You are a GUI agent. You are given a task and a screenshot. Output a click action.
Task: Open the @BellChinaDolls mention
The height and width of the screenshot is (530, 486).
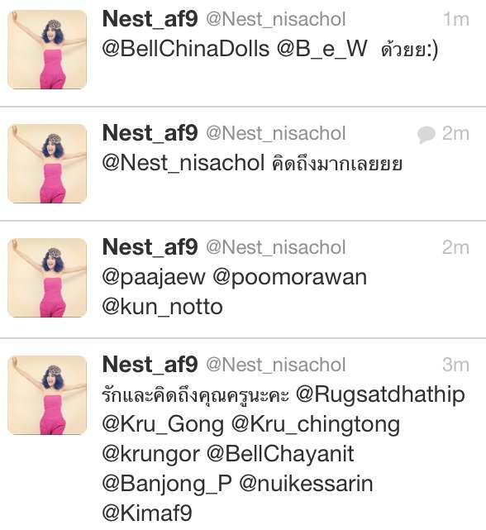coord(185,49)
